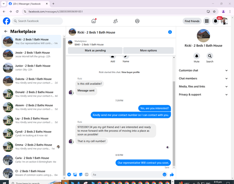Open new browser tab
The image size is (234, 184).
click(53, 4)
